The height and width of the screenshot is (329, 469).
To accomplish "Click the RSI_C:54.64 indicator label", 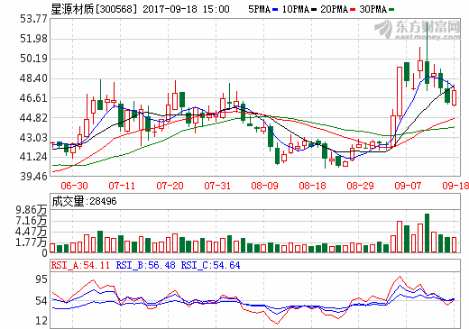I will click(211, 265).
